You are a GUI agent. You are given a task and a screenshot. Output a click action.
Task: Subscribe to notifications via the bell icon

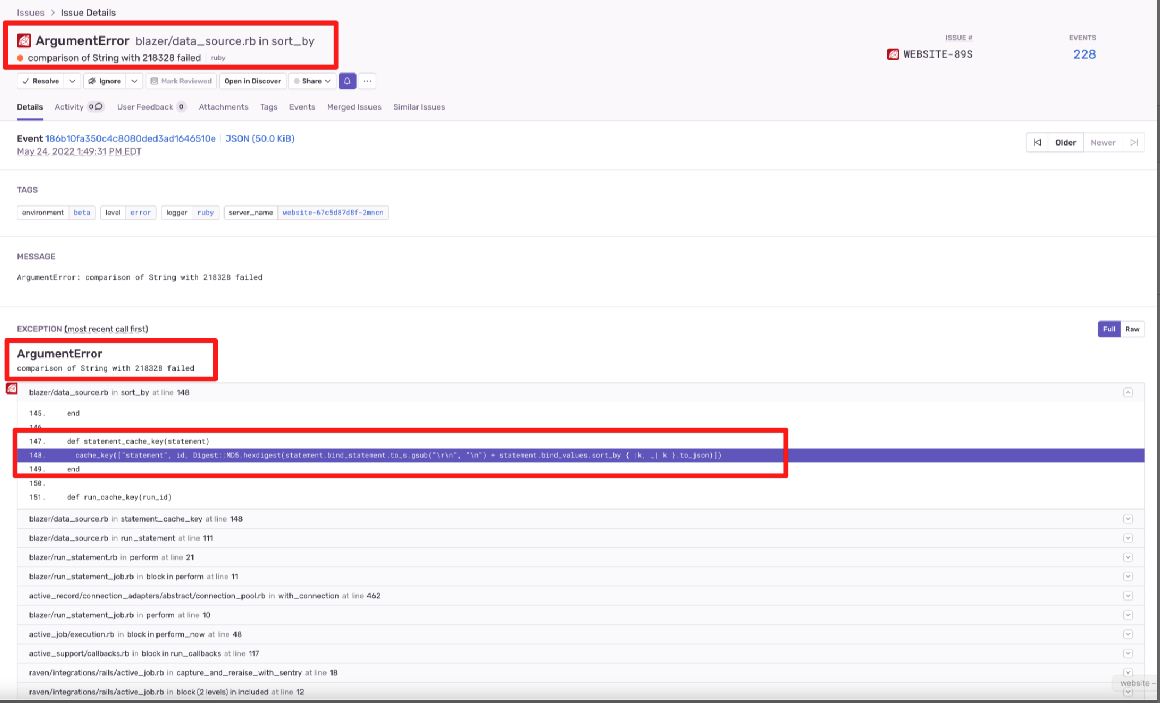[347, 81]
